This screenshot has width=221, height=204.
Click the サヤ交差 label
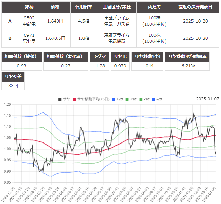tap(13, 77)
